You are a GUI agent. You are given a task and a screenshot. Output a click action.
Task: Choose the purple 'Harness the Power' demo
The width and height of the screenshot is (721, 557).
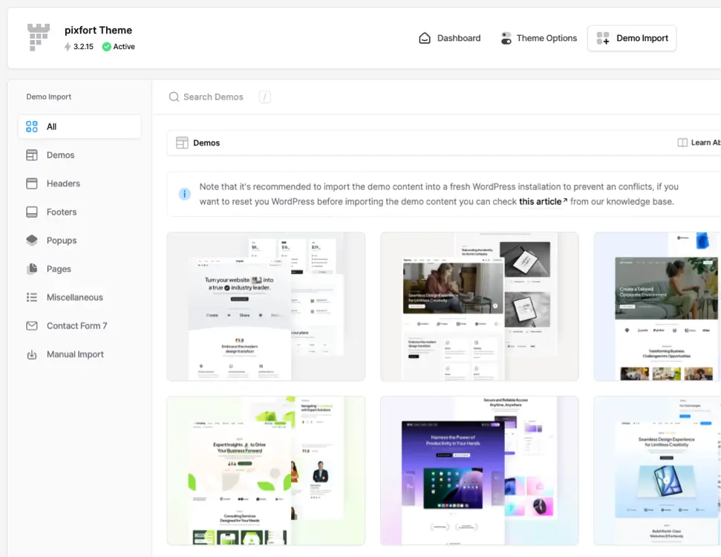tap(479, 470)
